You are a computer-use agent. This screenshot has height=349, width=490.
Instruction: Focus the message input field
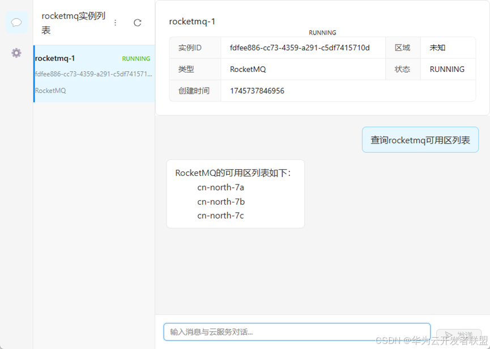[x=297, y=332]
